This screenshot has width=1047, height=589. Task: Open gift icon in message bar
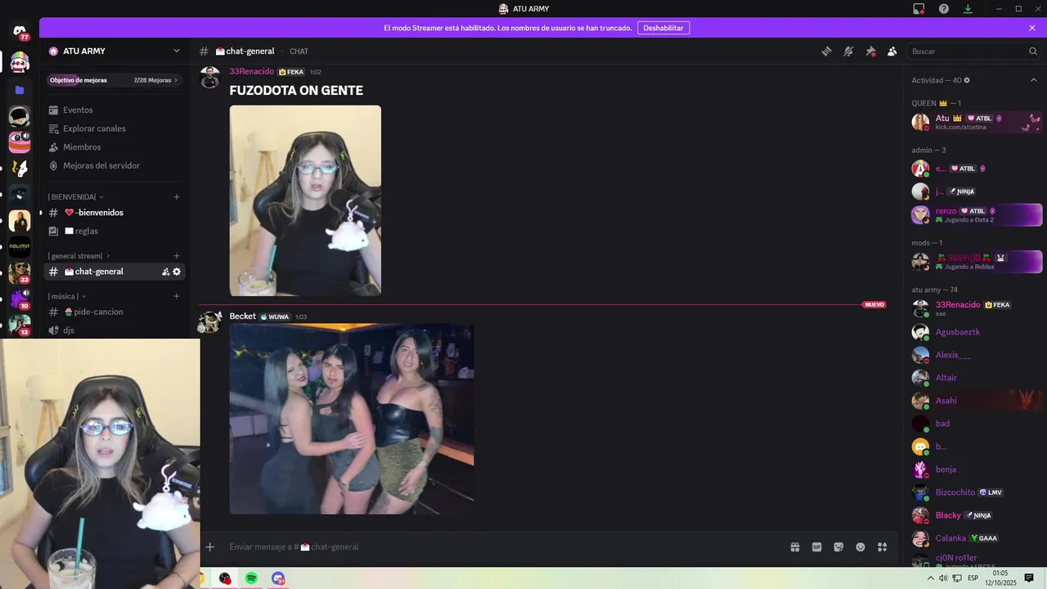tap(794, 547)
